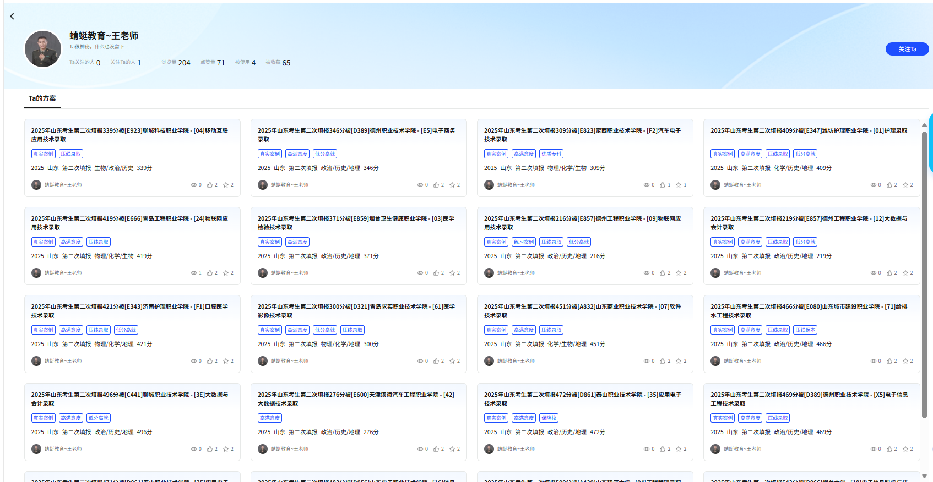Viewport: 933px width, 482px height.
Task: Like the 409分 潍坊护理职业学院 card
Action: pyautogui.click(x=889, y=185)
